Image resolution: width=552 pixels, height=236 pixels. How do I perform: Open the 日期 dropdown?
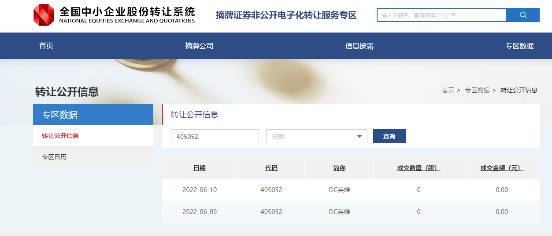tap(317, 136)
